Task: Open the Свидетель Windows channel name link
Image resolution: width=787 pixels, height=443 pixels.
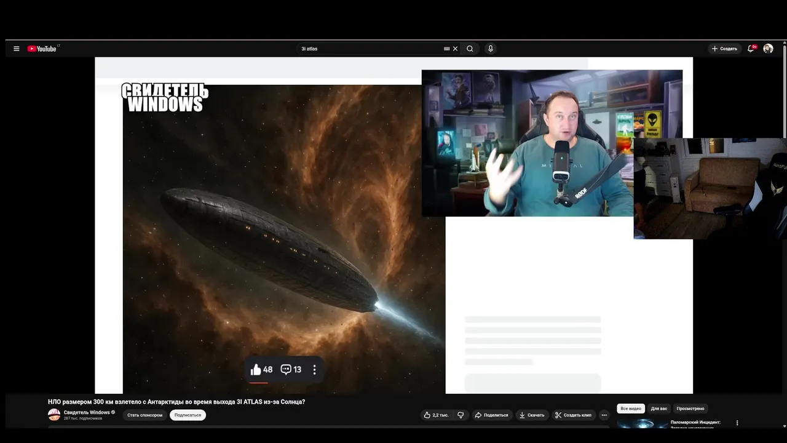Action: pos(87,412)
